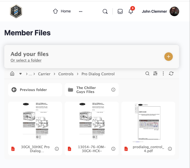
Task: Click the gold plus add files button
Action: click(x=168, y=57)
